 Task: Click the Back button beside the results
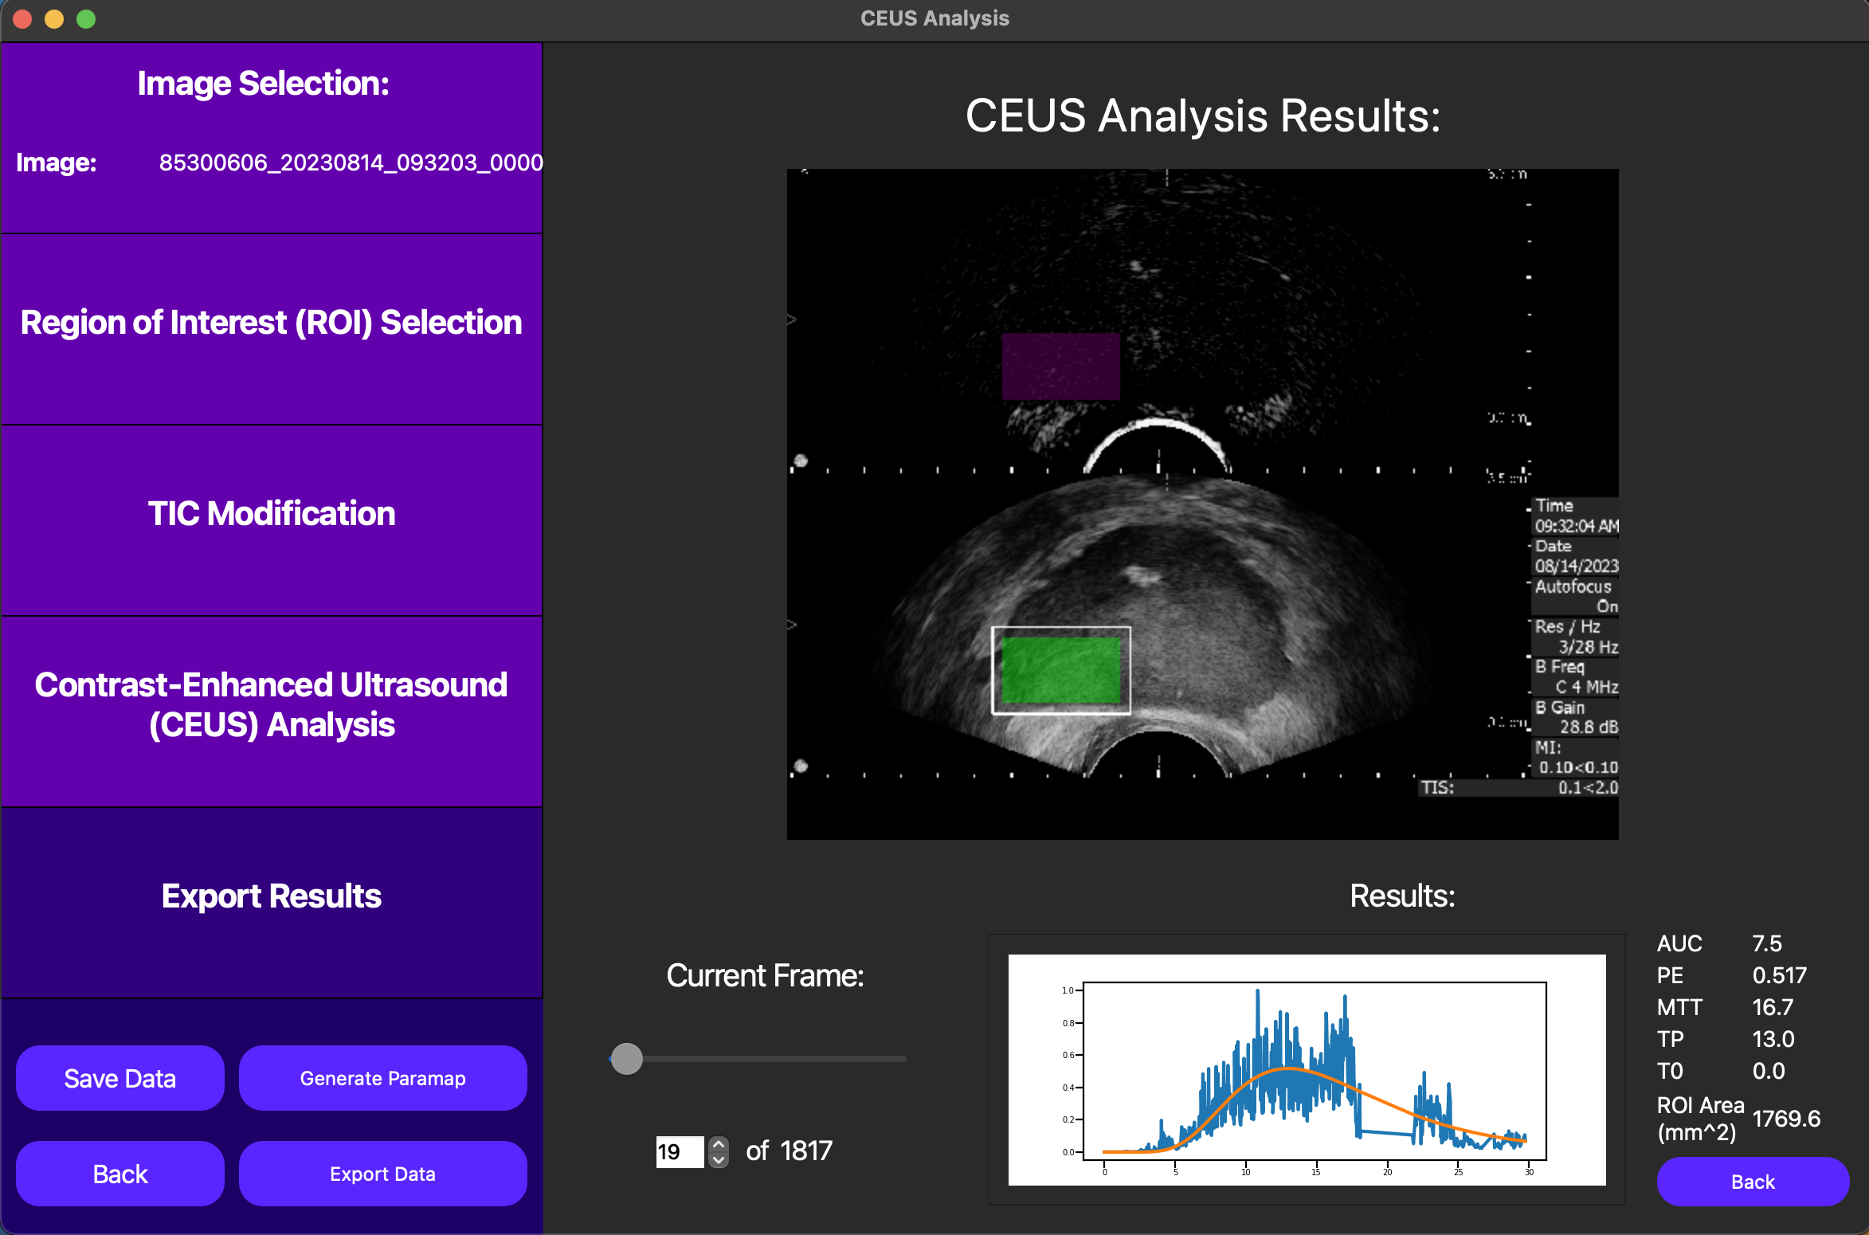pyautogui.click(x=1753, y=1182)
